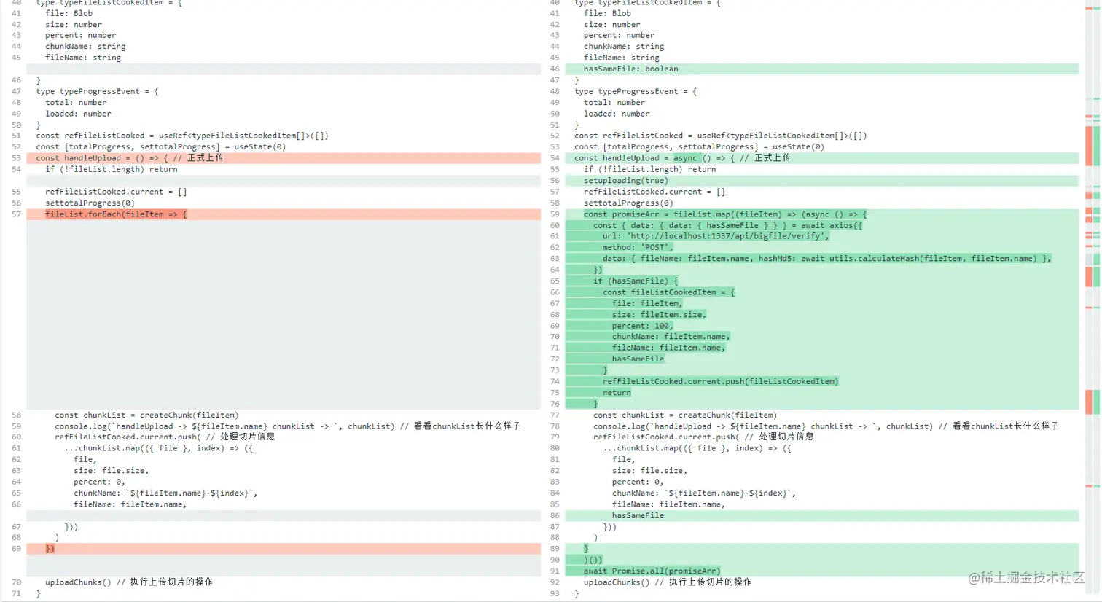This screenshot has height=602, width=1102.
Task: Click the added line 'hasSameFile: boolean'
Action: click(821, 69)
